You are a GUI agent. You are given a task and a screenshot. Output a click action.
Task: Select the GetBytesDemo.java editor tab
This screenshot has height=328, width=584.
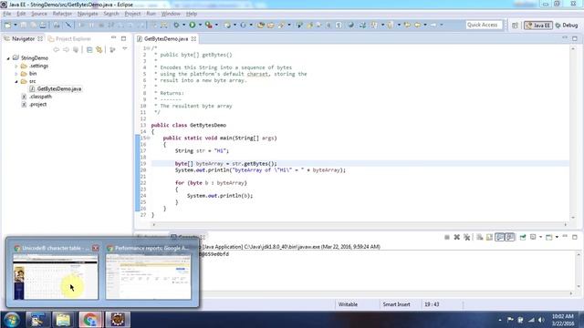pos(166,38)
